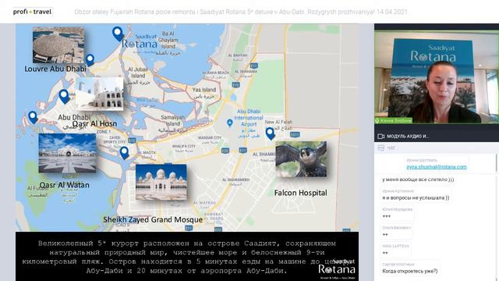This screenshot has height=281, width=499.
Task: Open the Qasr Al Watan palace photo
Action: pos(67,153)
